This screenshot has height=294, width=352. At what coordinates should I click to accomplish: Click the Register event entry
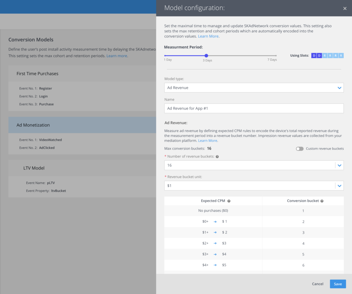(x=36, y=88)
